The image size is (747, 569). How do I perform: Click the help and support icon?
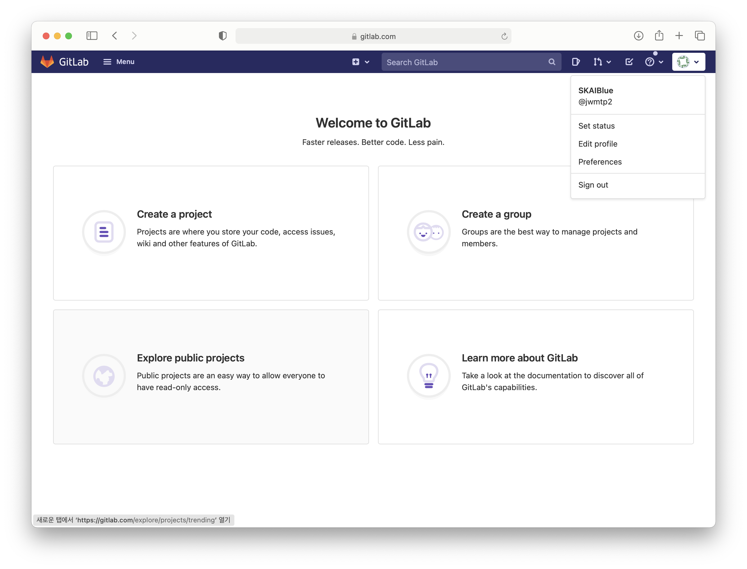click(650, 62)
